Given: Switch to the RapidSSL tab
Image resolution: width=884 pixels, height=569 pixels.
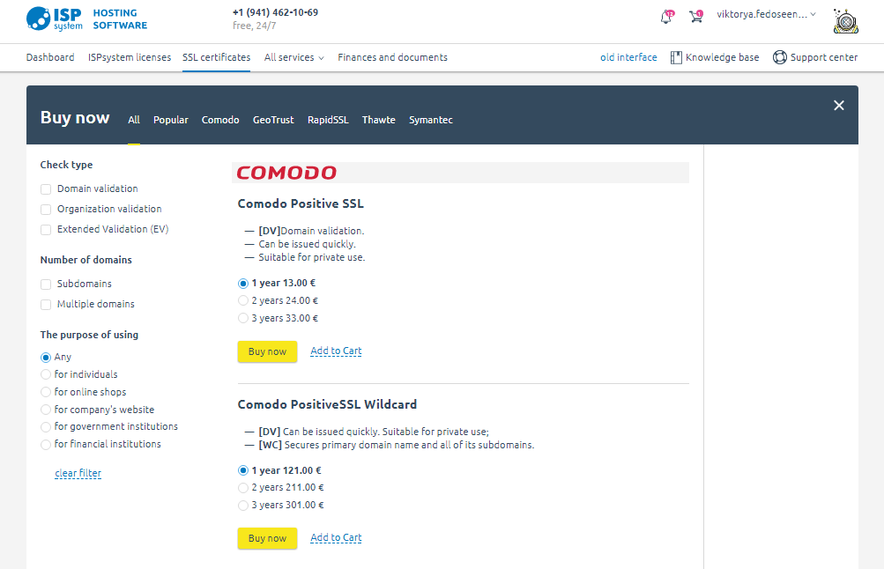Looking at the screenshot, I should [328, 120].
